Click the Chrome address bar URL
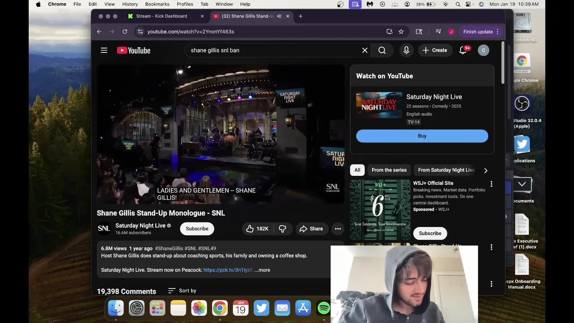The height and width of the screenshot is (323, 574). (191, 31)
